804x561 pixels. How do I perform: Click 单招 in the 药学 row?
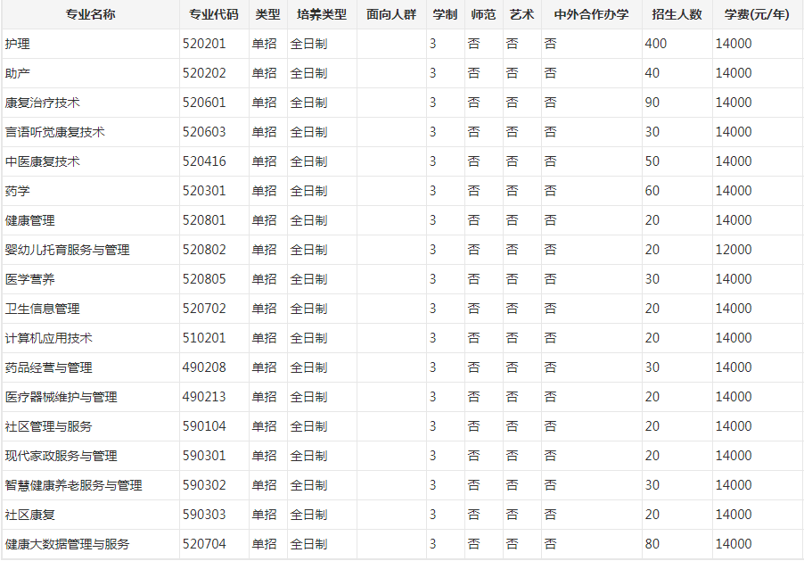pos(265,191)
